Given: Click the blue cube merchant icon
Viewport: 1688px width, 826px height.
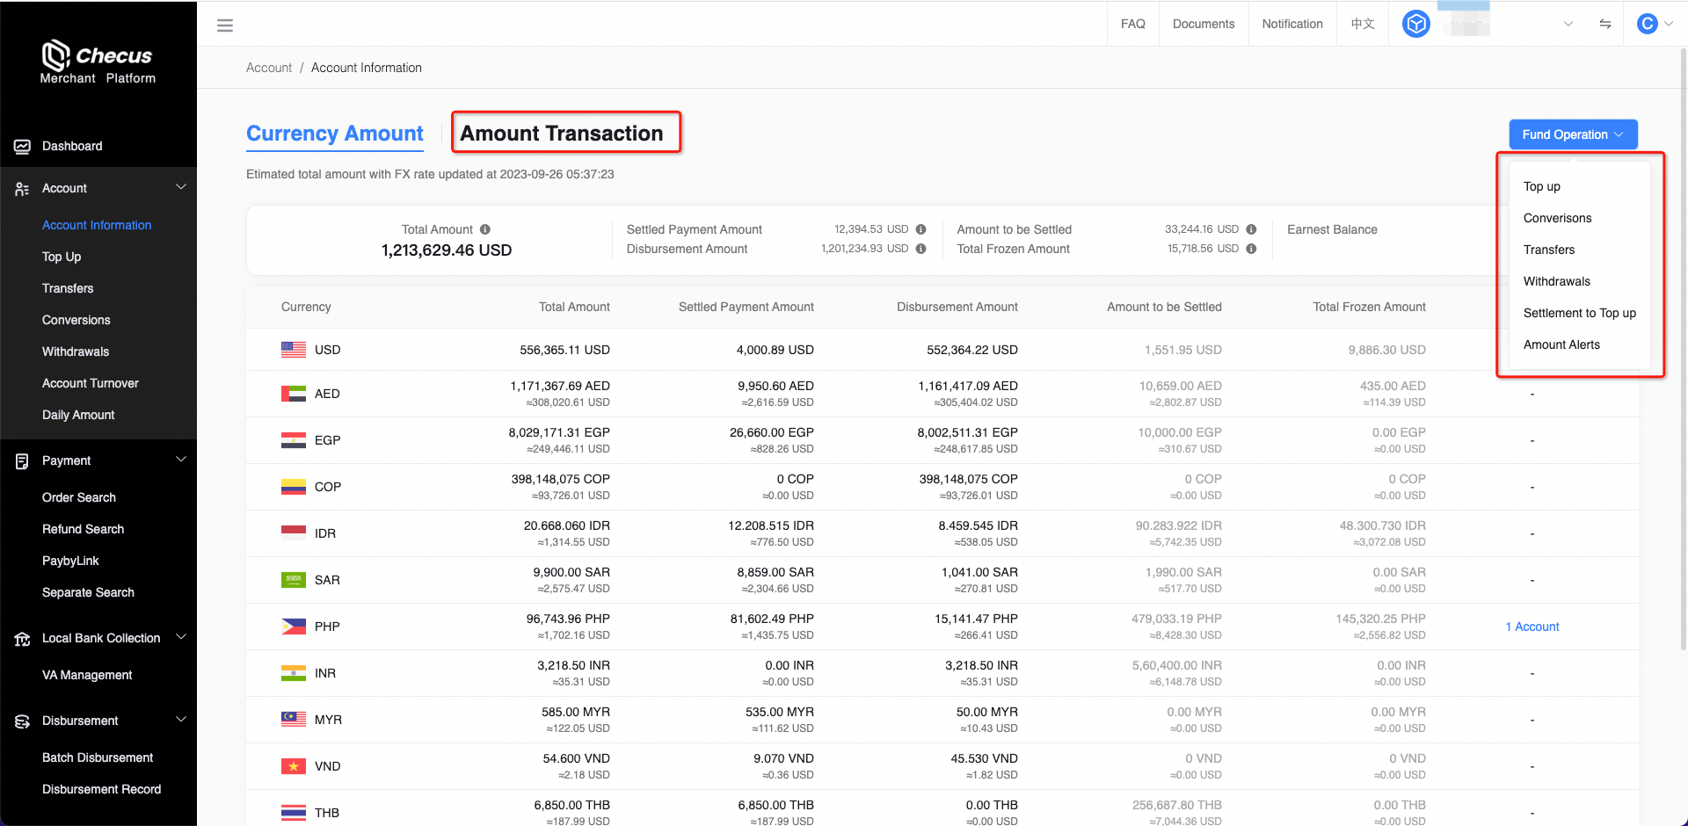Looking at the screenshot, I should [1415, 24].
